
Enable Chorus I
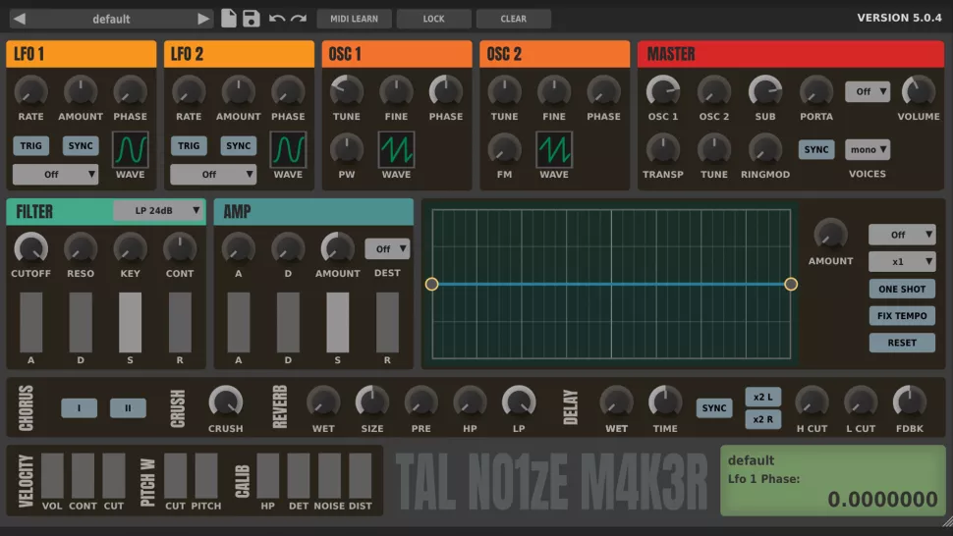pos(79,408)
